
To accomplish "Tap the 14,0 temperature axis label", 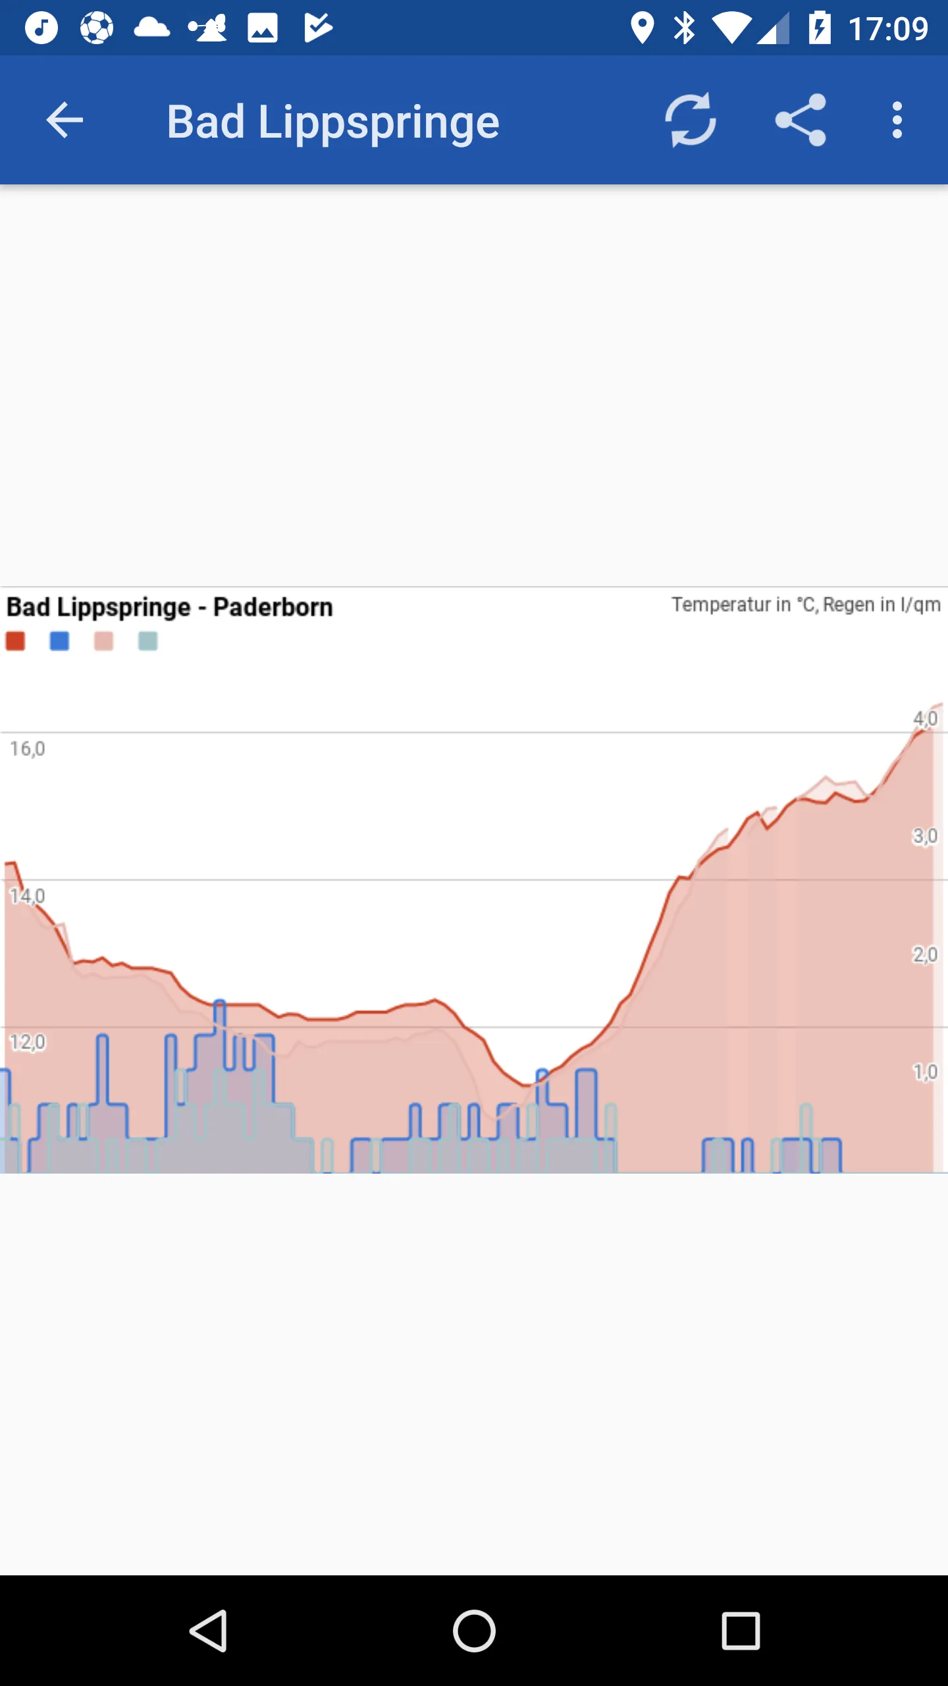I will (x=27, y=896).
